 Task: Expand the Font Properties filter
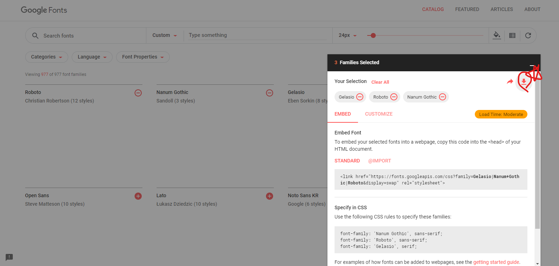coord(143,57)
